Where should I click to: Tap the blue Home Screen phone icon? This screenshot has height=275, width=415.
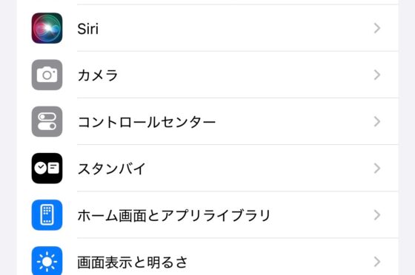47,215
